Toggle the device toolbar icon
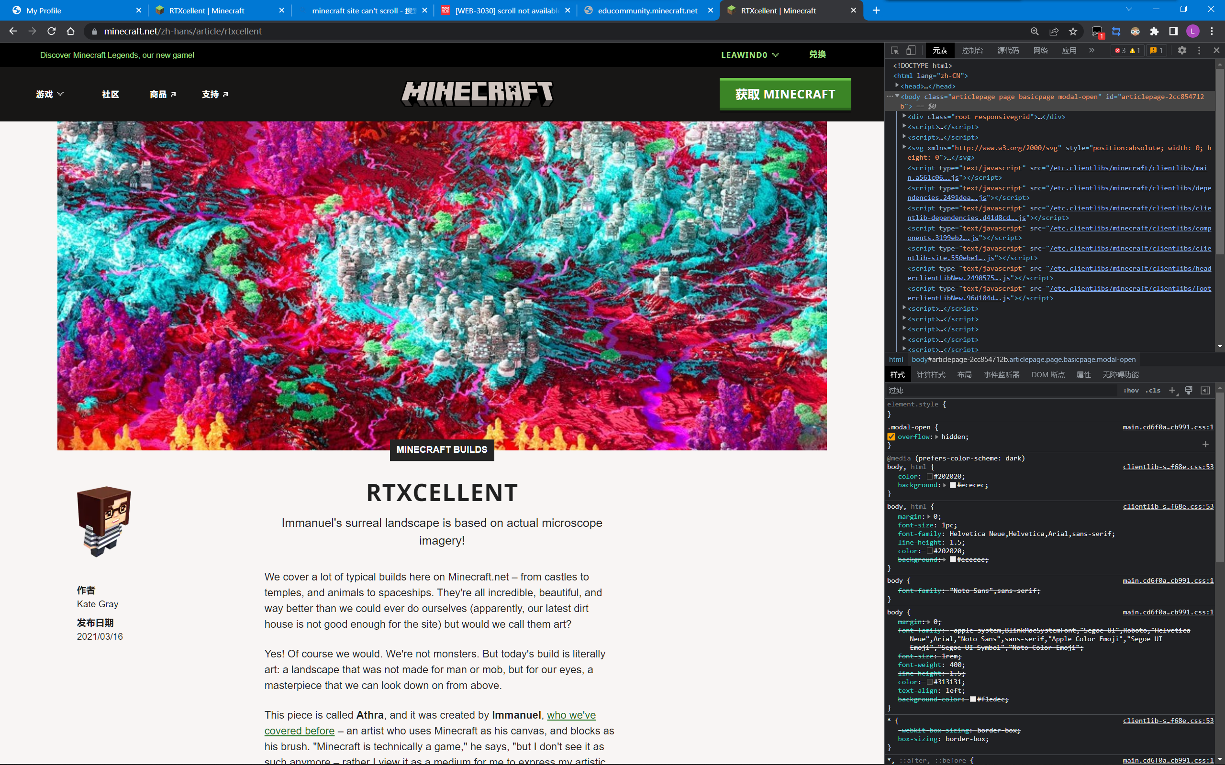 coord(911,51)
